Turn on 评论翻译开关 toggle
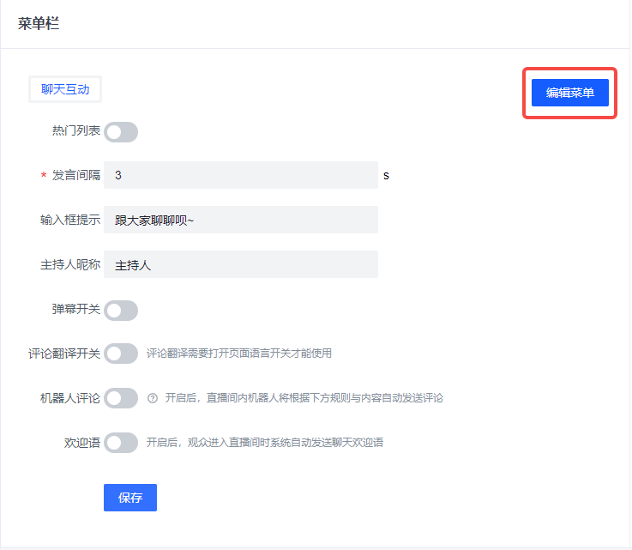The height and width of the screenshot is (550, 632). pyautogui.click(x=121, y=354)
